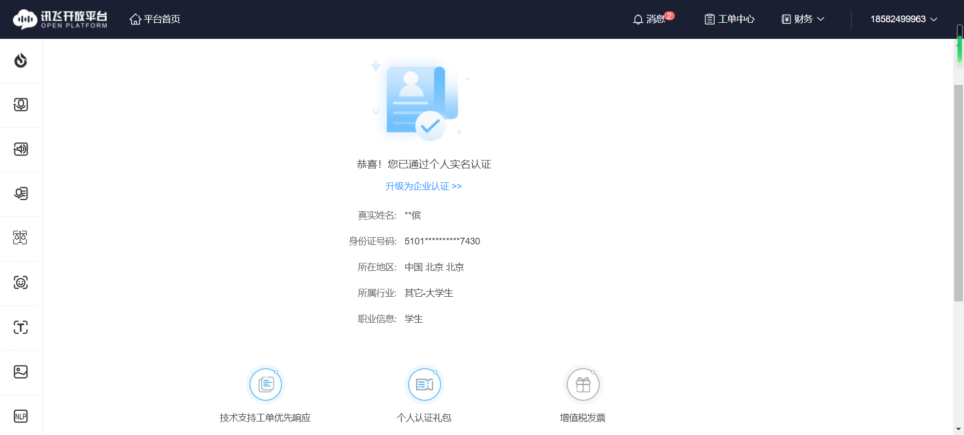Click the red badge showing 2 messages
This screenshot has width=964, height=435.
pos(670,16)
